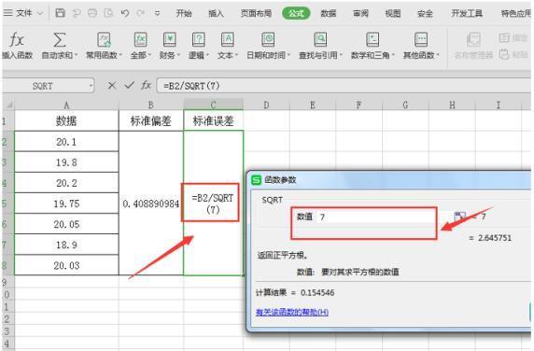
Task: Select column H header
Action: [x=452, y=105]
